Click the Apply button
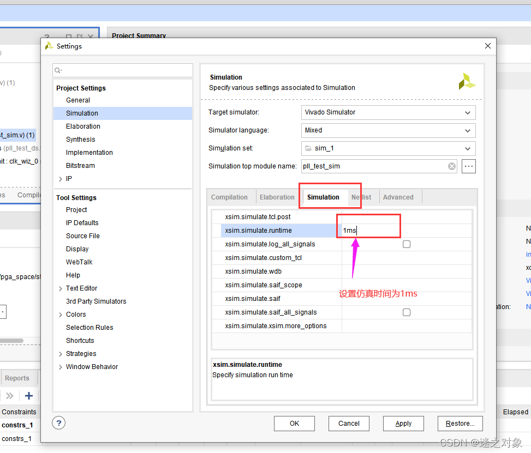Viewport: 531px width, 453px height. point(403,424)
